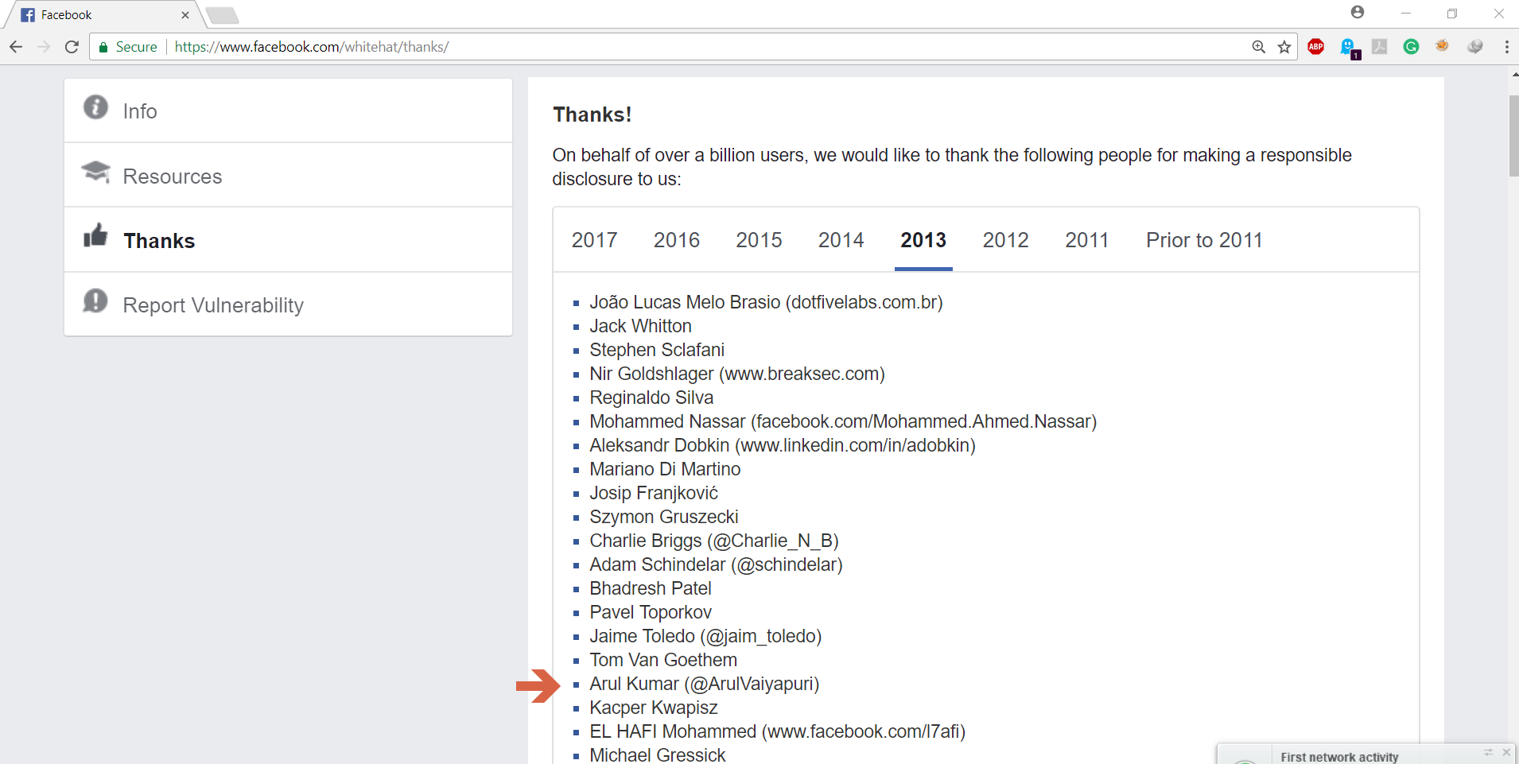Click the Info icon in the sidebar
Image resolution: width=1519 pixels, height=764 pixels.
point(95,107)
